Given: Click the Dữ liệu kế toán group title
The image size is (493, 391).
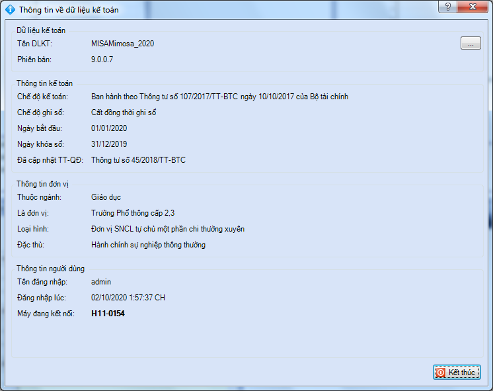Looking at the screenshot, I should point(41,30).
